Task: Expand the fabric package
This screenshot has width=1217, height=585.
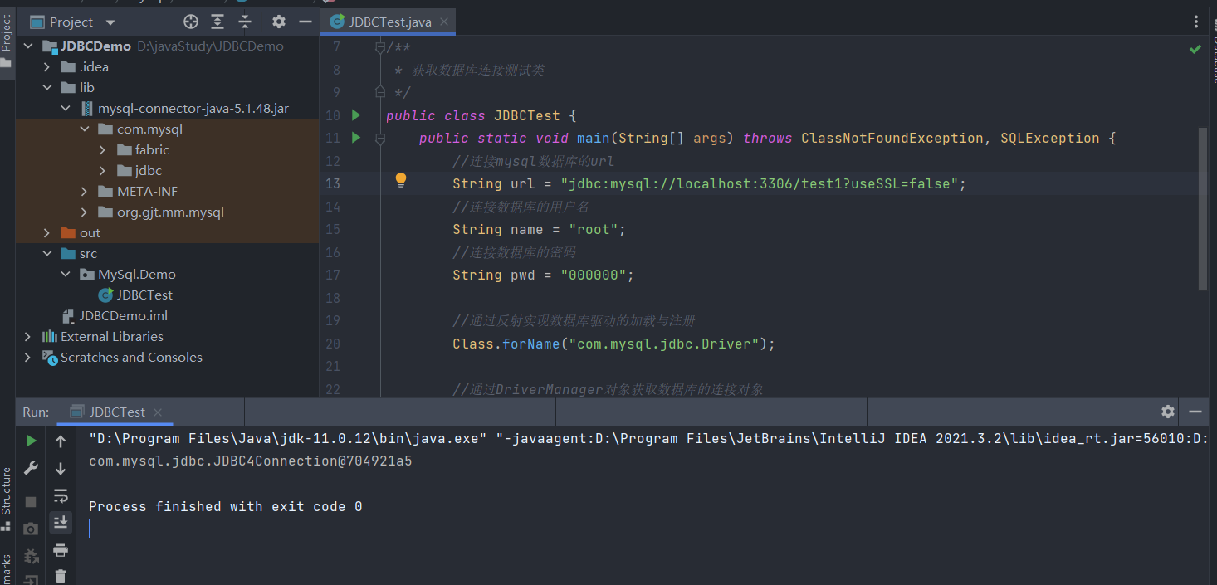Action: pyautogui.click(x=102, y=150)
